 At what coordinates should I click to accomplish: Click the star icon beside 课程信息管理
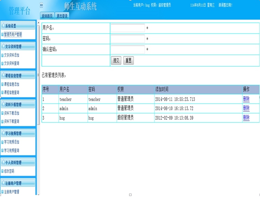click(3, 75)
